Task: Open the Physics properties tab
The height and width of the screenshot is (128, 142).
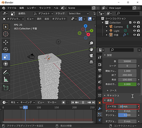Action: pos(100,120)
